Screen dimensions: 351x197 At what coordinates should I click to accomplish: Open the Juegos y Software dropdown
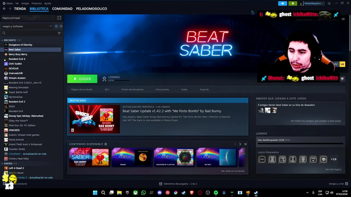(x=27, y=26)
